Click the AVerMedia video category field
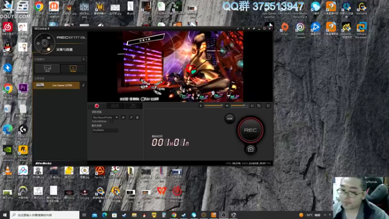Screen dimensions: 389x219 tap(105, 130)
